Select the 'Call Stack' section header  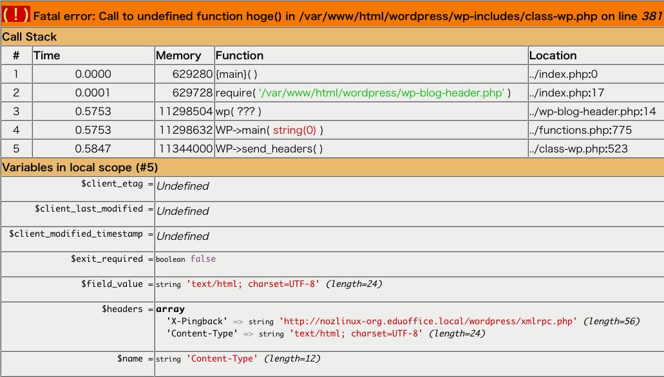click(x=29, y=37)
